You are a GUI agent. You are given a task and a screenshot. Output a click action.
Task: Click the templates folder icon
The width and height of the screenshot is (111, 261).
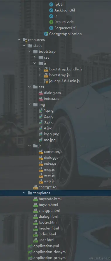click(30, 193)
